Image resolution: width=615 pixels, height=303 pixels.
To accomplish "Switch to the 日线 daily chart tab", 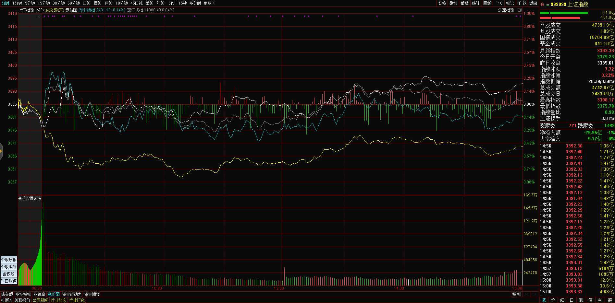I will (x=87, y=3).
